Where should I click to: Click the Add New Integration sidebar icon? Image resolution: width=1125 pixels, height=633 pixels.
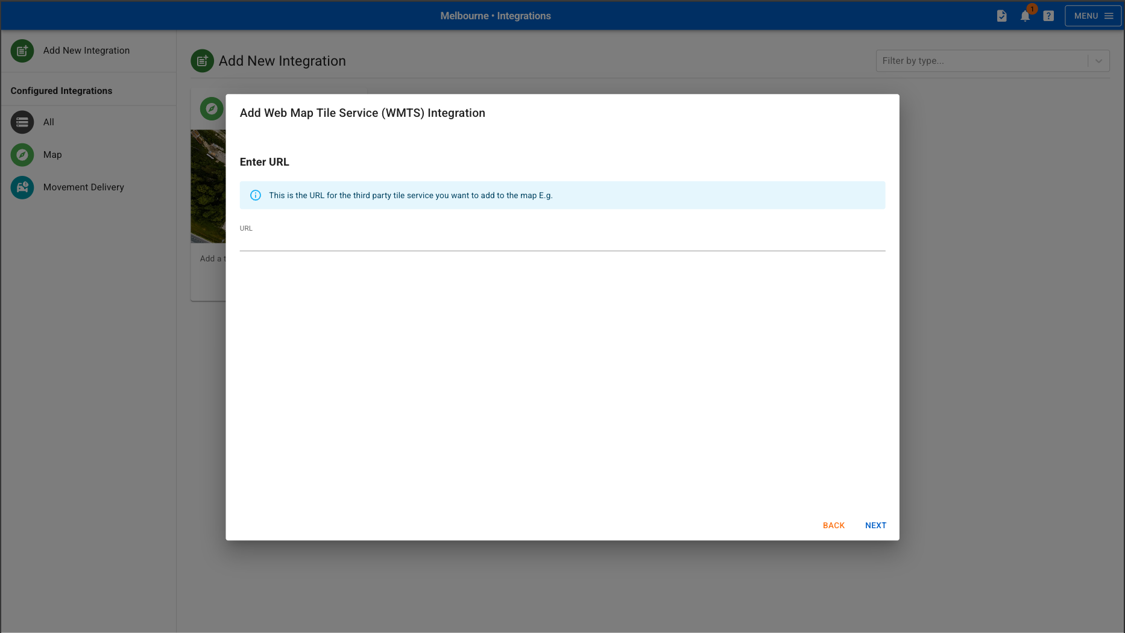(22, 51)
